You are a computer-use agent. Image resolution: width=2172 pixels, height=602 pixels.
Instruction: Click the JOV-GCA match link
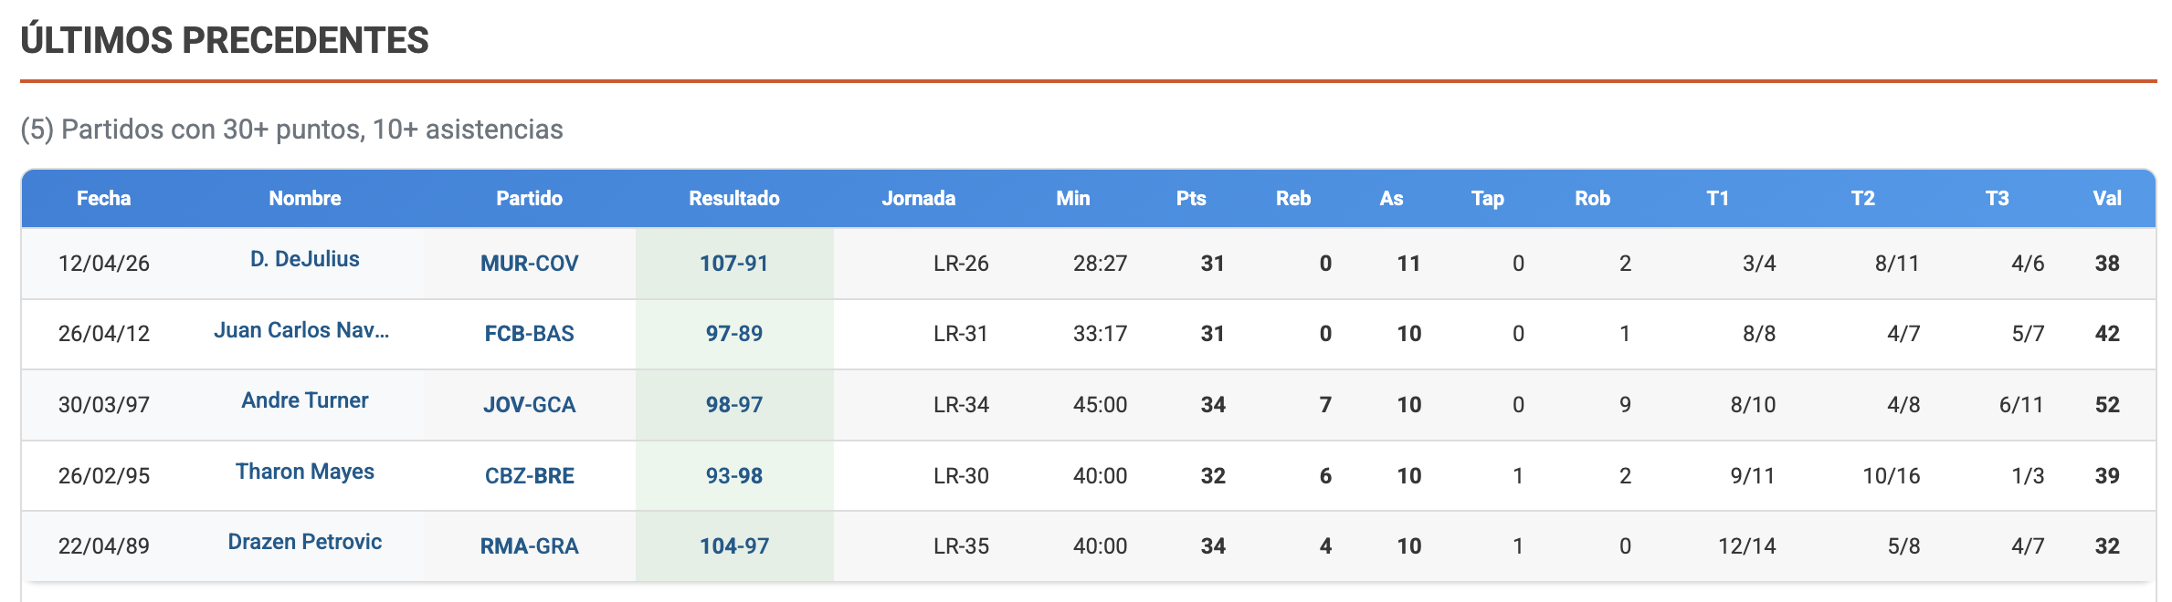pos(529,405)
